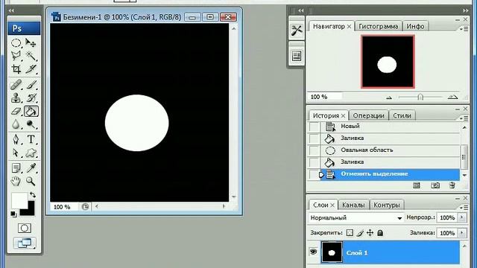The image size is (477, 268).
Task: Switch to the Контуры tab
Action: [x=386, y=205]
